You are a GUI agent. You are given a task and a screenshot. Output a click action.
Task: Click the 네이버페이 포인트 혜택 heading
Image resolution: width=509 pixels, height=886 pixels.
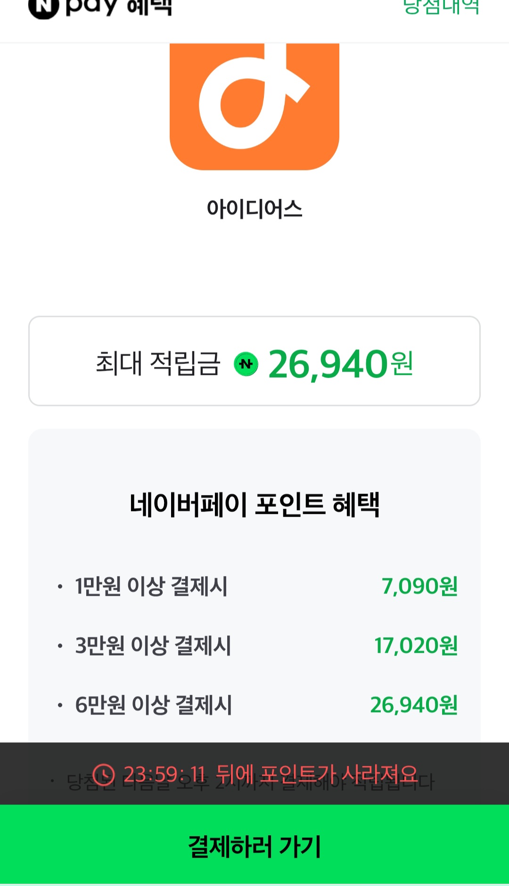[x=254, y=504]
